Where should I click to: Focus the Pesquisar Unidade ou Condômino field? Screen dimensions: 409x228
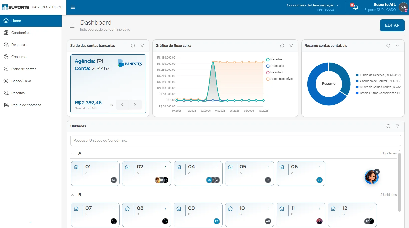236,140
